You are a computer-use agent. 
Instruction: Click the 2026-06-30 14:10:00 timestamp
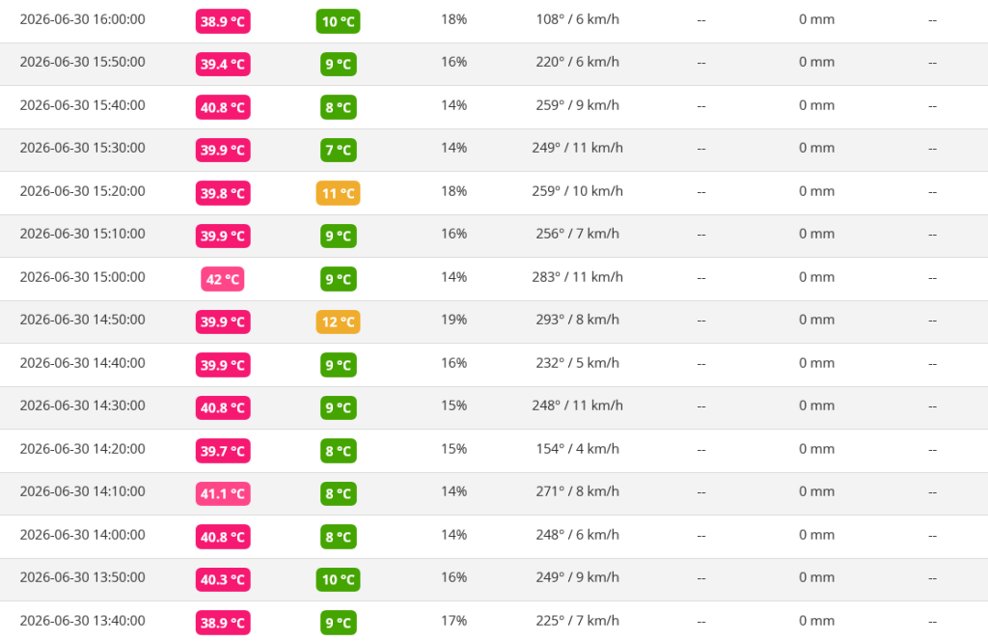click(83, 491)
